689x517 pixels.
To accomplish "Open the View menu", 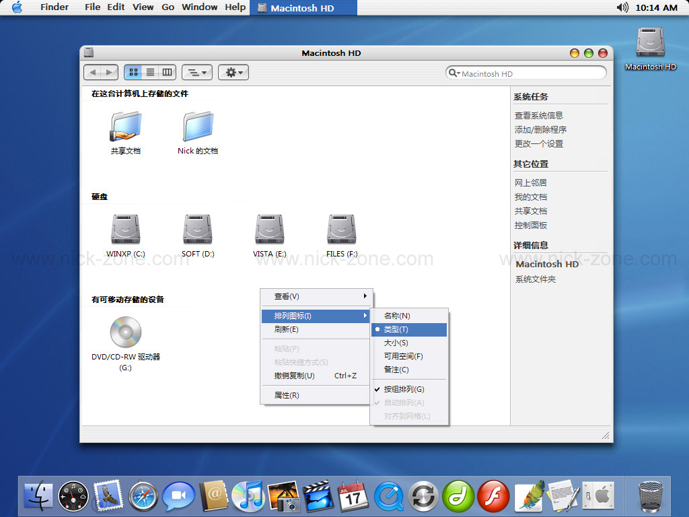I will click(x=143, y=7).
